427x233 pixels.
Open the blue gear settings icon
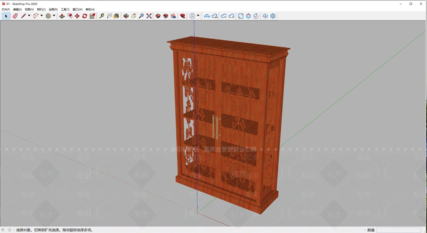tap(273, 16)
